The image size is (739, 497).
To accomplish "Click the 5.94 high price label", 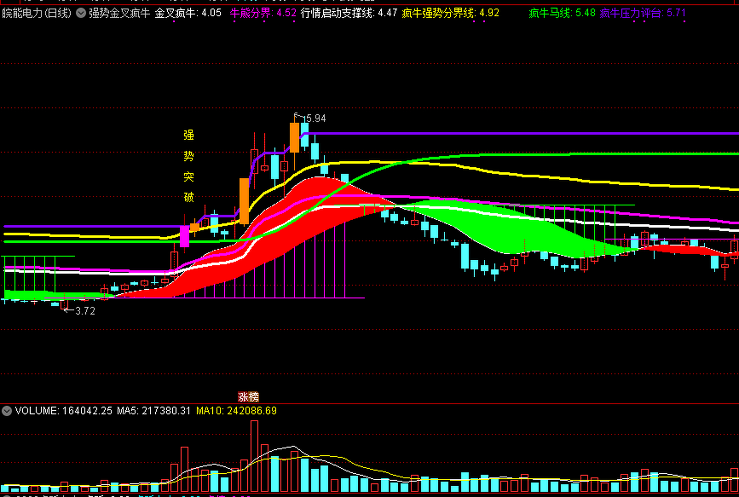I will 316,118.
